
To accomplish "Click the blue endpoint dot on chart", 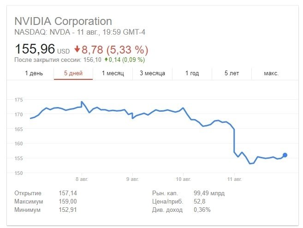I will (285, 155).
